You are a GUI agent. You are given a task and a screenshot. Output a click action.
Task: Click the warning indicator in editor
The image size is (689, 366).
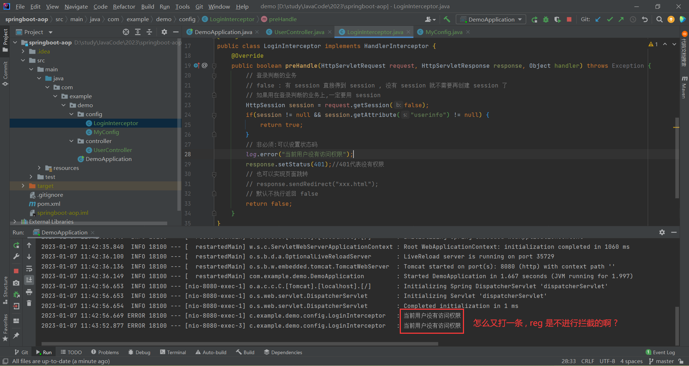coord(653,44)
